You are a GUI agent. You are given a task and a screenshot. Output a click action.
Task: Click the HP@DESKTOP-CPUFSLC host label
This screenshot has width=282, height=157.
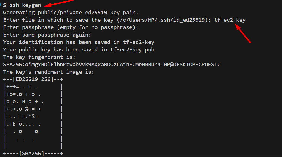pos(192,65)
